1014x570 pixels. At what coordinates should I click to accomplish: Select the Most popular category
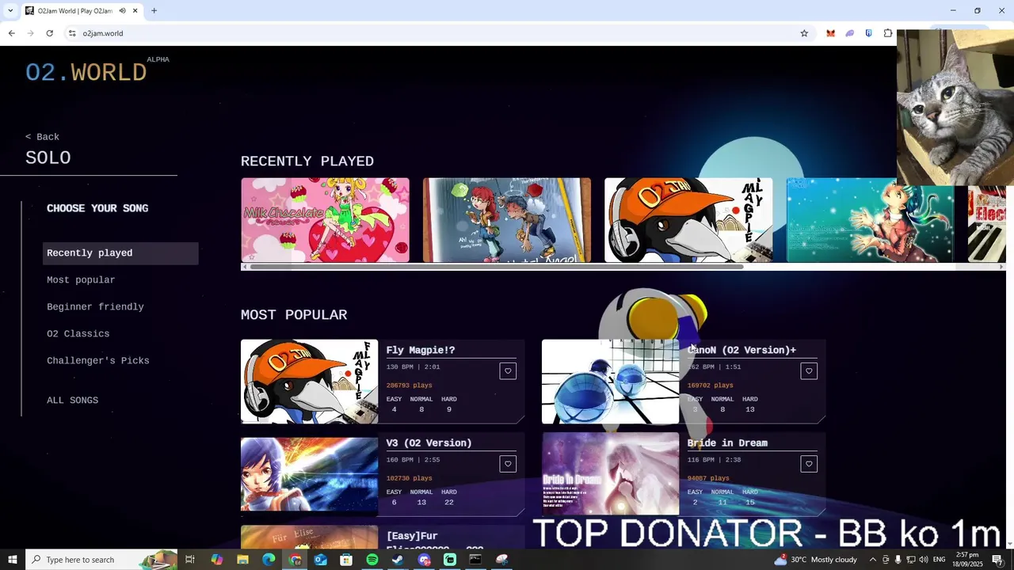point(81,280)
